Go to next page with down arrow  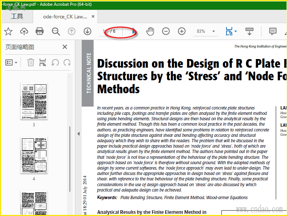click(87, 32)
